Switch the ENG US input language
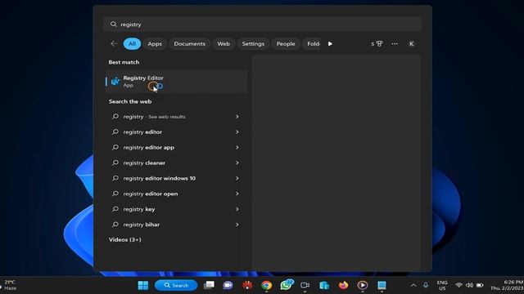The image size is (524, 294). pos(442,285)
